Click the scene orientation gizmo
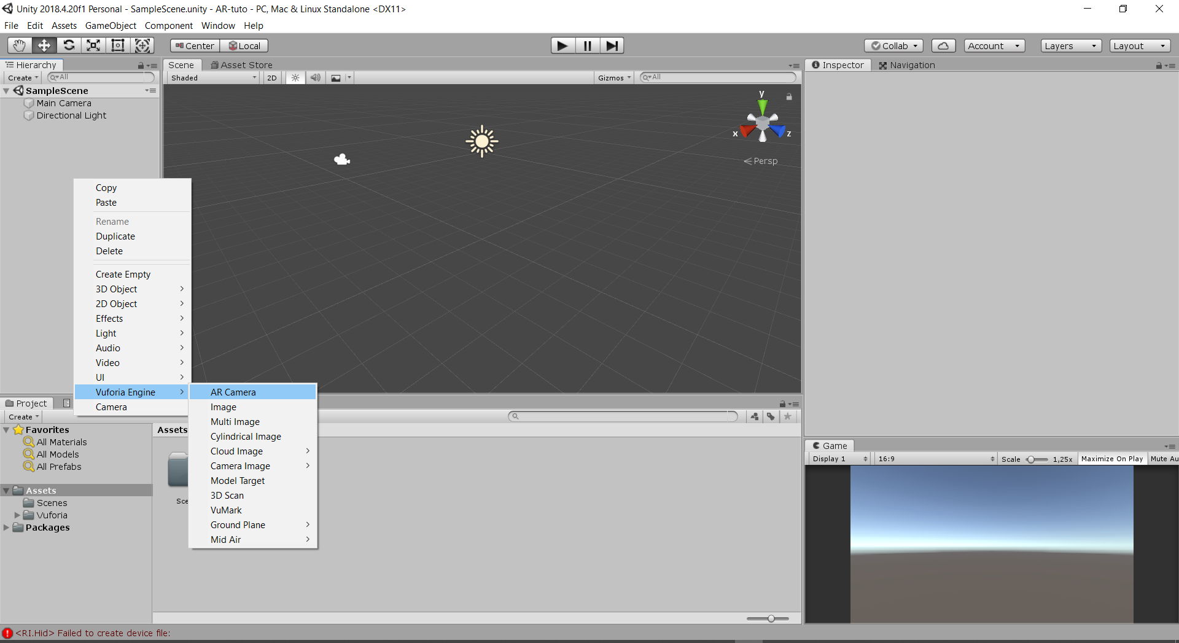The image size is (1179, 643). tap(762, 123)
